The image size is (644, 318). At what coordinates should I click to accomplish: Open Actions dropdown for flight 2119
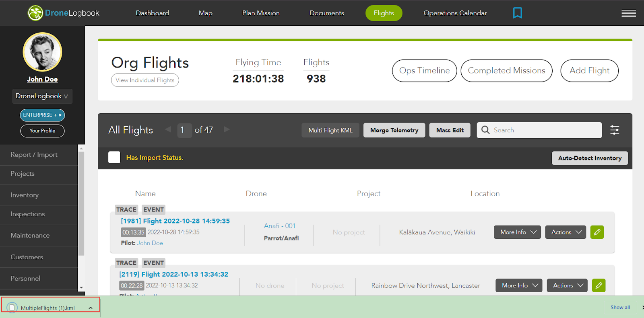point(567,285)
